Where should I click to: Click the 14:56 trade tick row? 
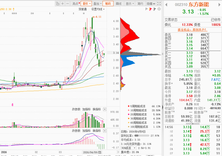coord(193,127)
